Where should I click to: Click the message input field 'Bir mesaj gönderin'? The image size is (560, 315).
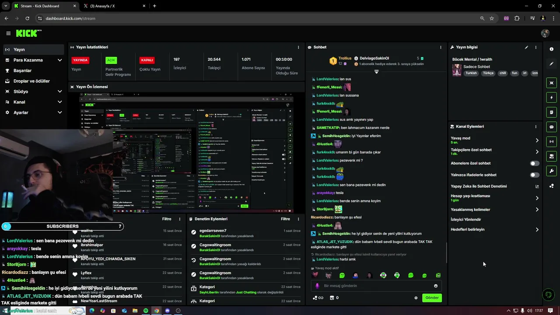(376, 286)
